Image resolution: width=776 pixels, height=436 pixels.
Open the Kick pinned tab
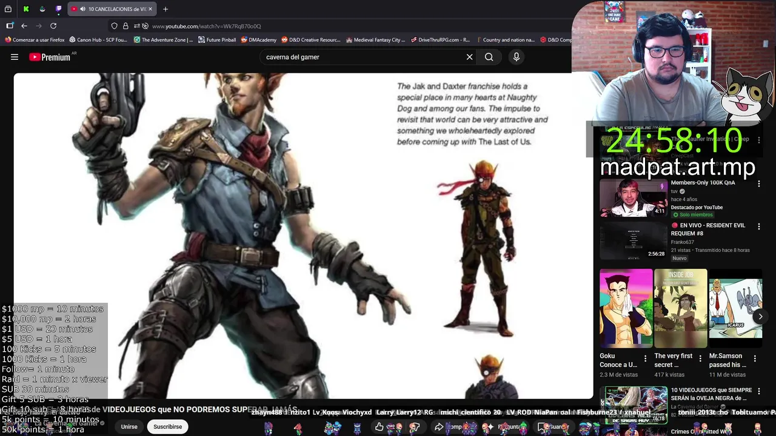pyautogui.click(x=26, y=9)
